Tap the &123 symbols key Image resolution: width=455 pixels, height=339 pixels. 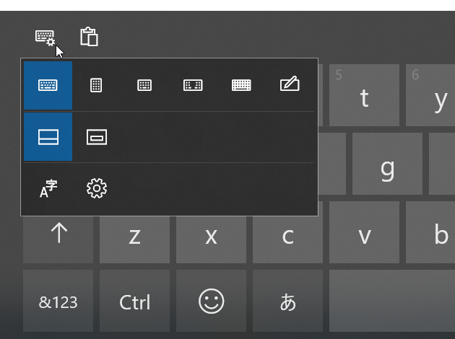point(58,301)
